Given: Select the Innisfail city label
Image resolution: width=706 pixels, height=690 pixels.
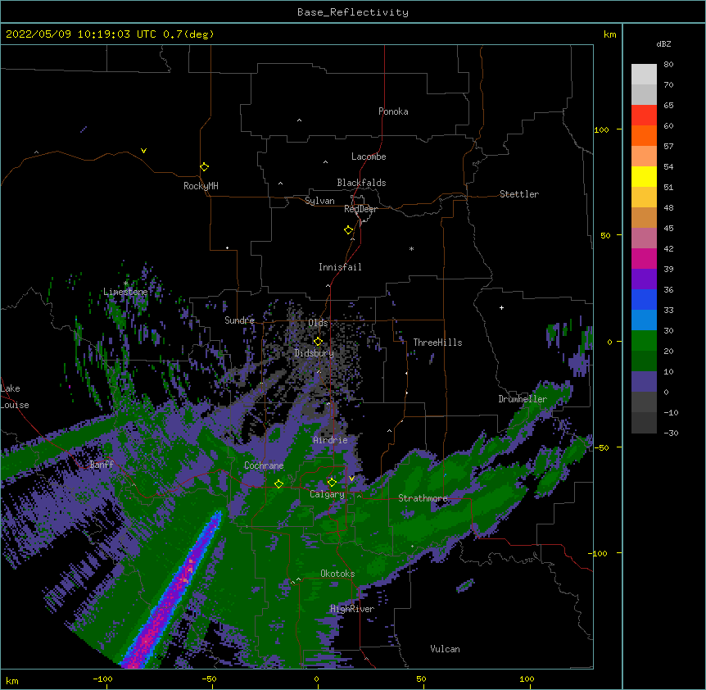Looking at the screenshot, I should click(340, 267).
